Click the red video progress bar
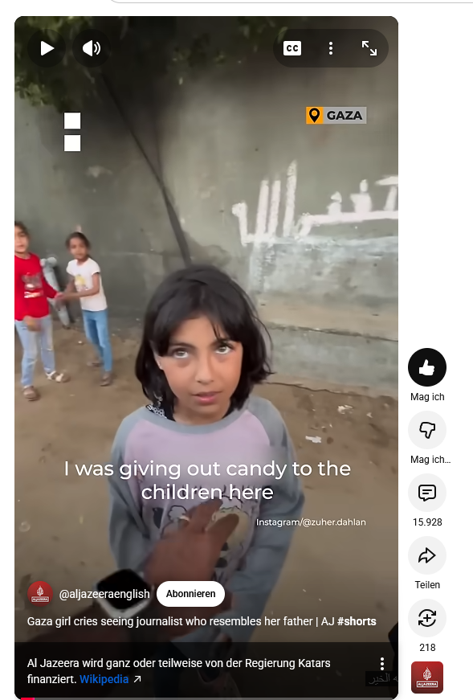 pyautogui.click(x=27, y=698)
